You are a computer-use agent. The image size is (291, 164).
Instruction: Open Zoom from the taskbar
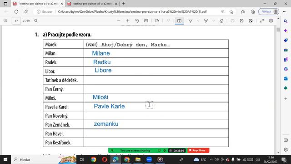pos(149,159)
